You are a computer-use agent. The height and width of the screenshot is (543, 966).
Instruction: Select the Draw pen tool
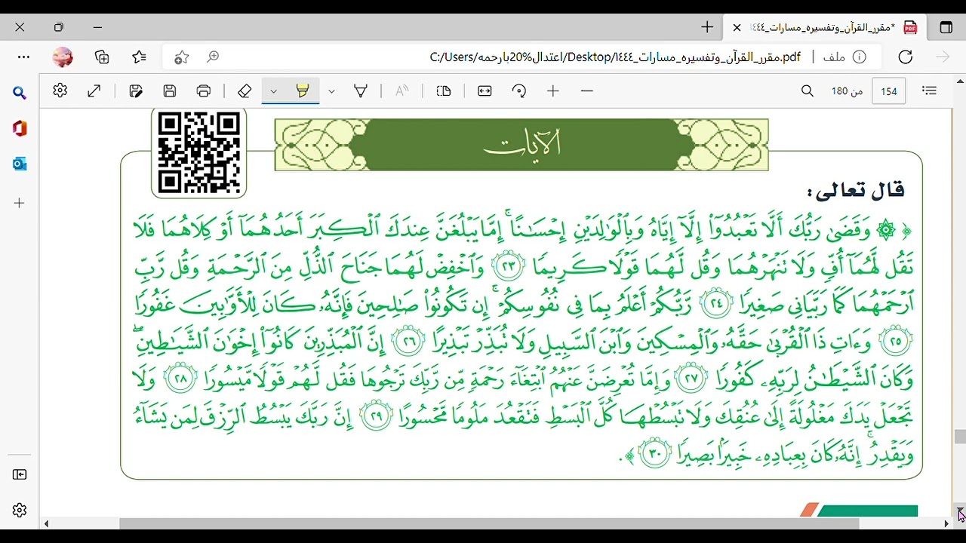(361, 90)
